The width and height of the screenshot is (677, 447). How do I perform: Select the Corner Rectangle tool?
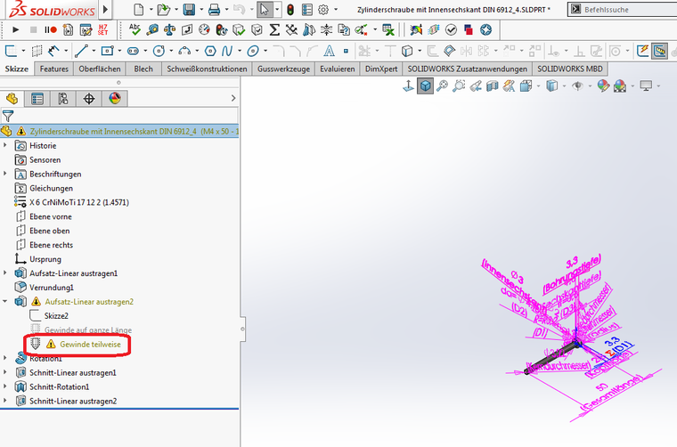[107, 51]
